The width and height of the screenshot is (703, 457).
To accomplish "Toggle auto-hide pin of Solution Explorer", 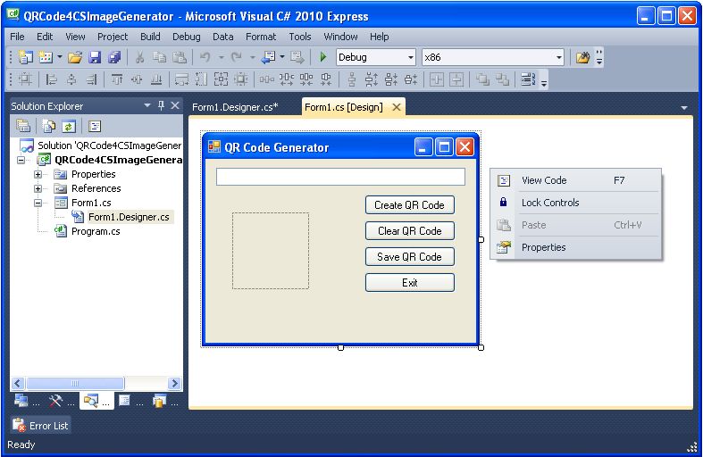I will coord(161,105).
